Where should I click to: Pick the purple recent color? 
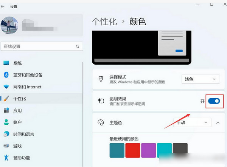[149, 150]
